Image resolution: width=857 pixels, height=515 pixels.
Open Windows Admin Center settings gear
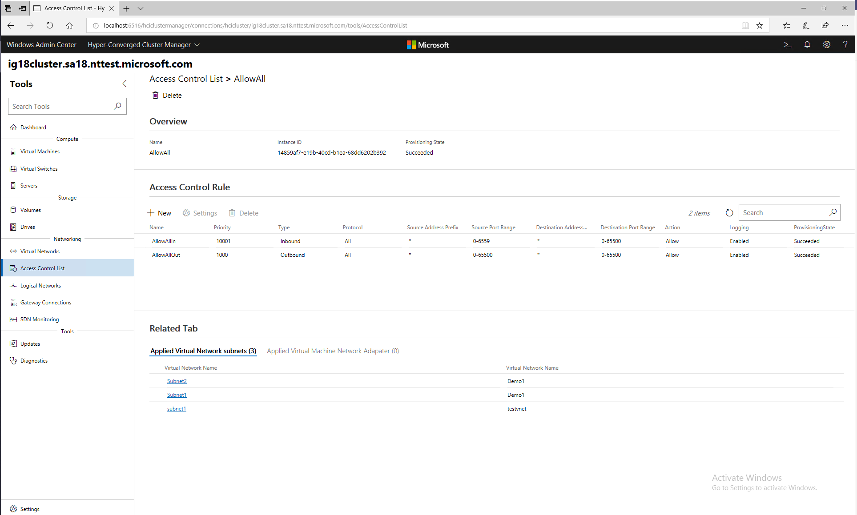click(x=827, y=44)
